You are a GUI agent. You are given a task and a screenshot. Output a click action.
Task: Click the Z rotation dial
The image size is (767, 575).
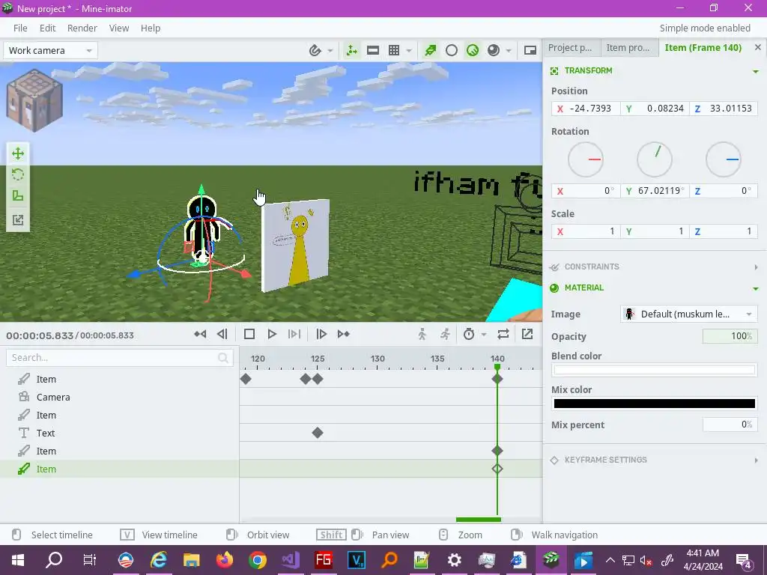pyautogui.click(x=724, y=159)
